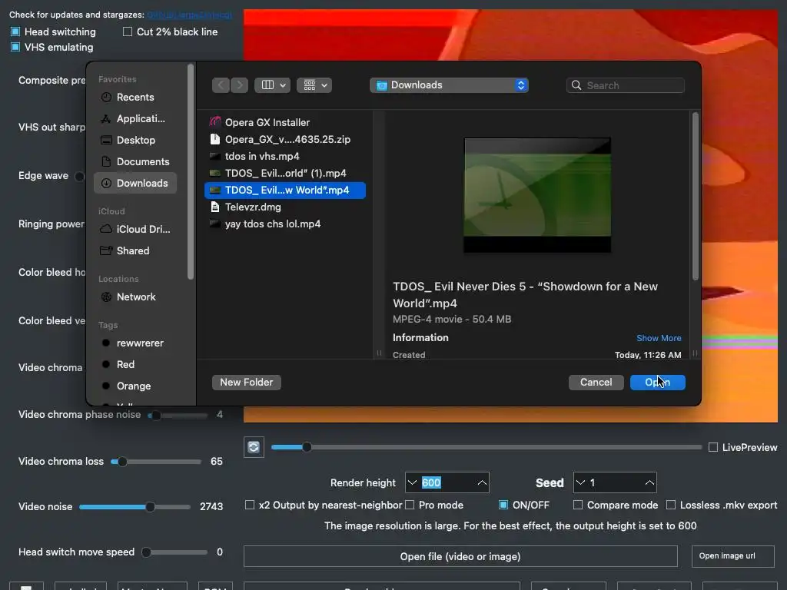Viewport: 787px width, 590px height.
Task: Click the Open button in the file dialog
Action: [658, 383]
